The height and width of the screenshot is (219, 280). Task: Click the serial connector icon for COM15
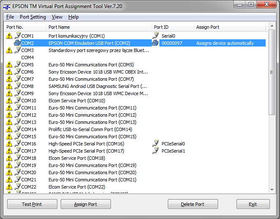tap(18, 136)
